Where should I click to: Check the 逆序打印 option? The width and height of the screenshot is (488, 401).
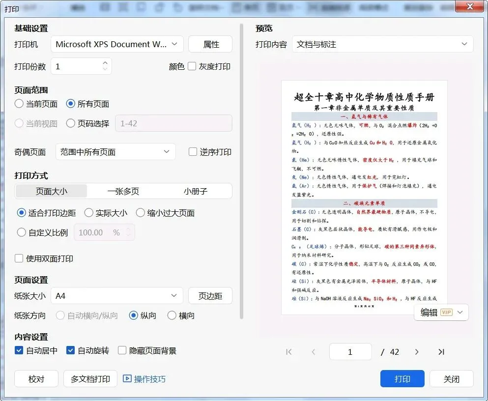click(x=193, y=152)
